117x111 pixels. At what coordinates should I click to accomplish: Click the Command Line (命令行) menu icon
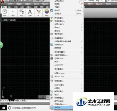pyautogui.click(x=52, y=11)
